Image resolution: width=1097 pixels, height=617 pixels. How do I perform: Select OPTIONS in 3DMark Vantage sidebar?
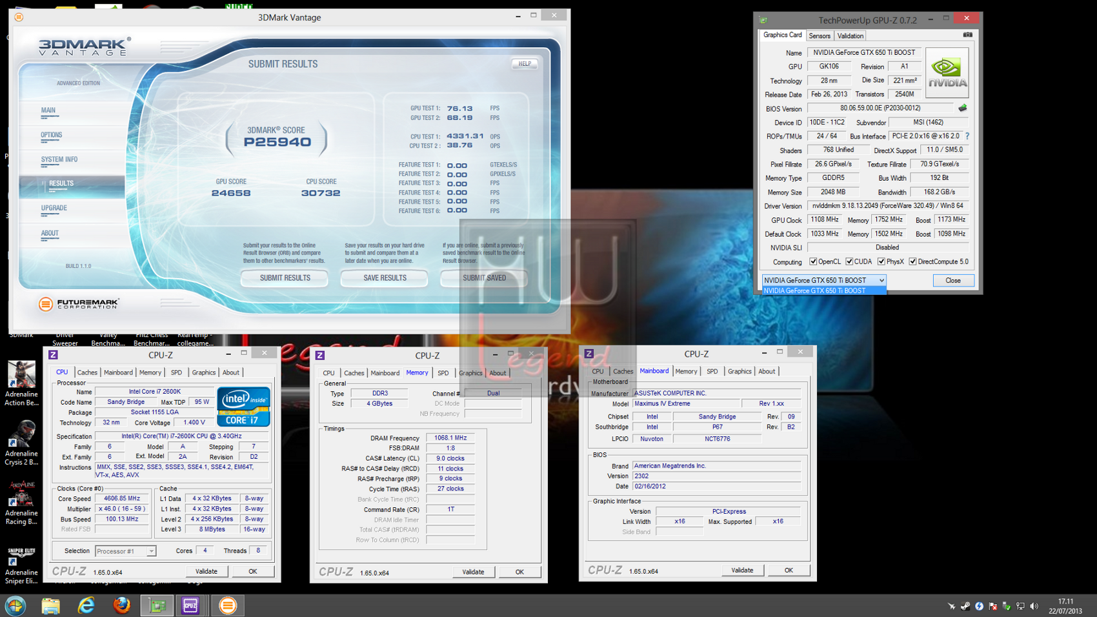pos(52,136)
